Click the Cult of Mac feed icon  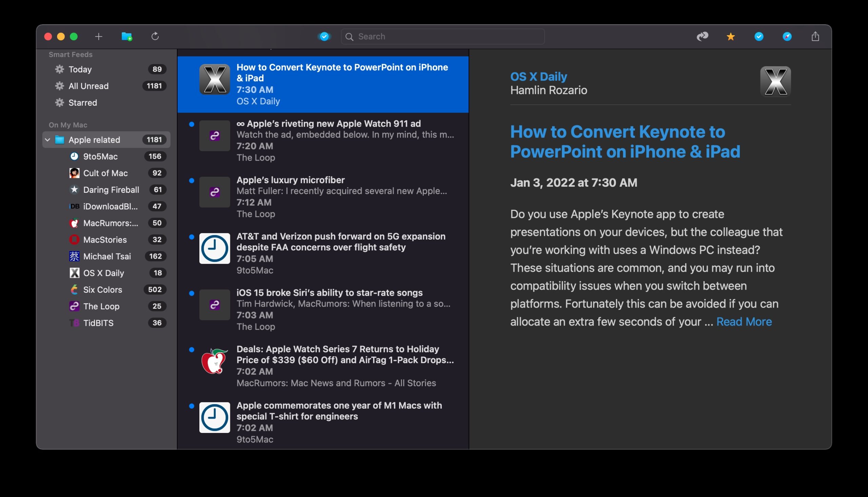click(x=74, y=173)
